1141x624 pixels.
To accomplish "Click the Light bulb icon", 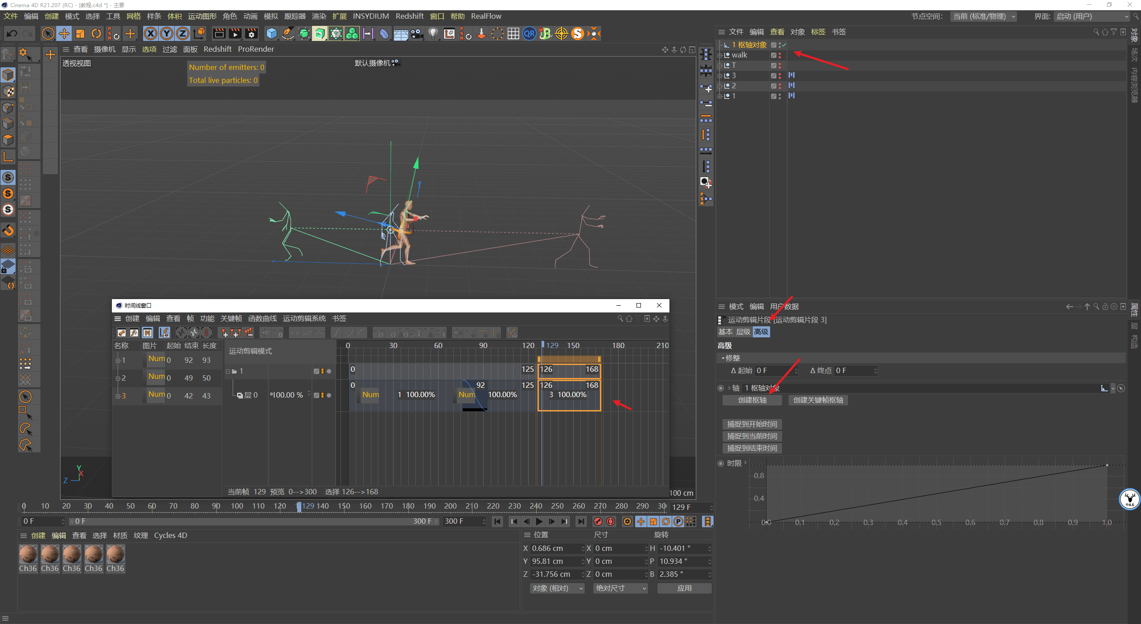I will coord(433,33).
